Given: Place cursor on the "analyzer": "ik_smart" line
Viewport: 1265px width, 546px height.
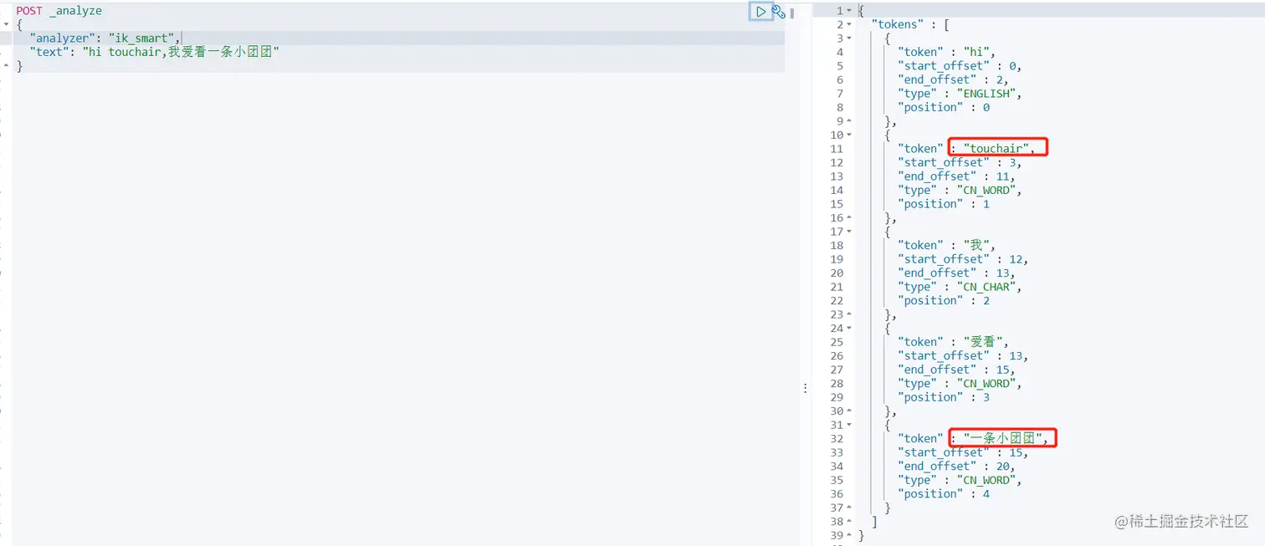Looking at the screenshot, I should point(105,38).
